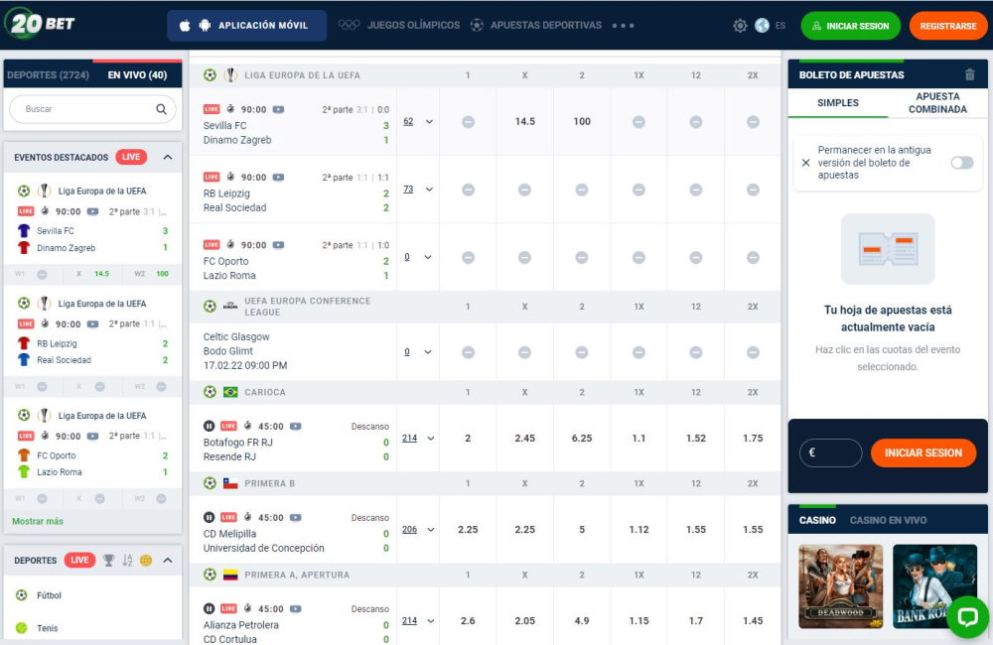The width and height of the screenshot is (993, 645).
Task: Expand markets chevron for Celtic Glasgow match
Action: (428, 352)
